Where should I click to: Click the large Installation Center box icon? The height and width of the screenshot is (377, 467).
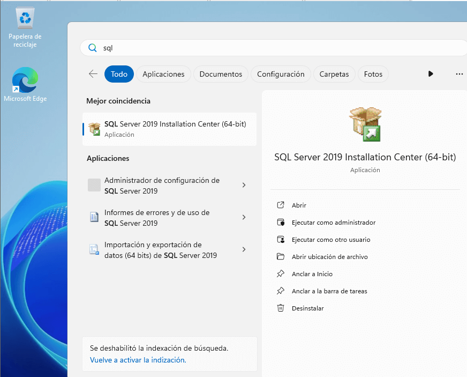pos(365,124)
